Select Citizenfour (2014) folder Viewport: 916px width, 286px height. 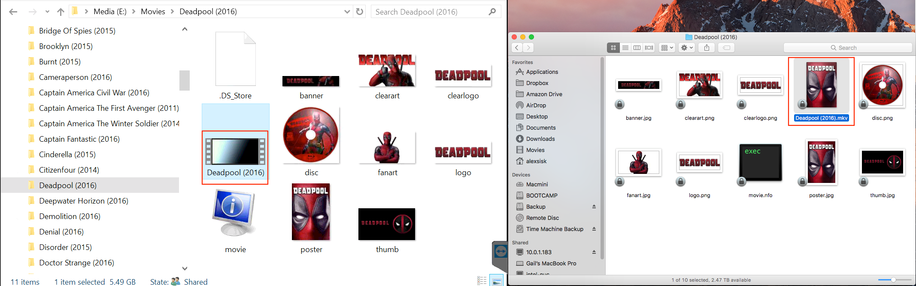coord(69,170)
